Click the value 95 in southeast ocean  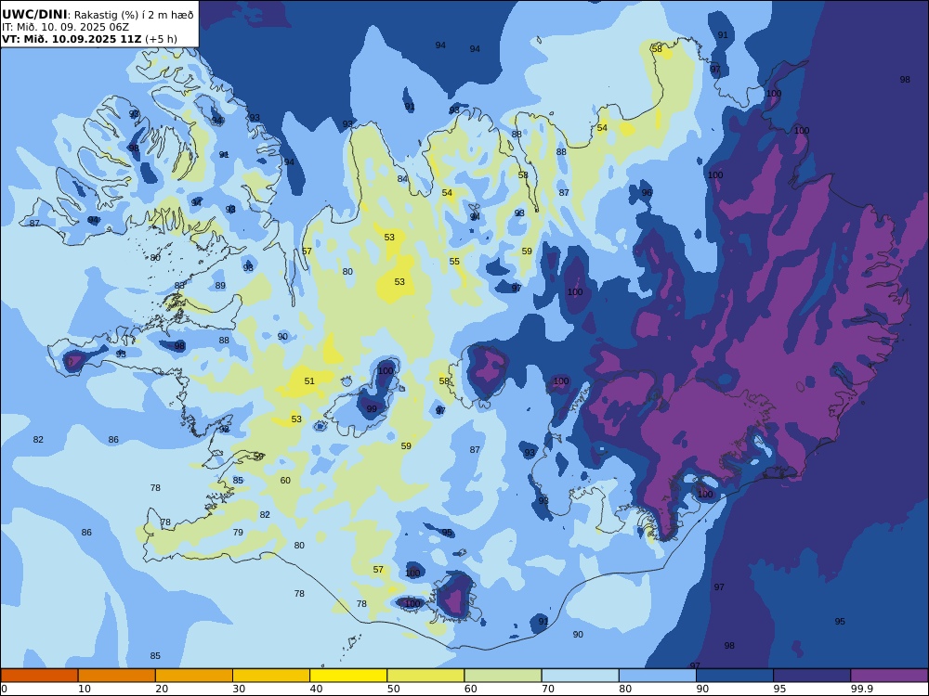coord(840,622)
